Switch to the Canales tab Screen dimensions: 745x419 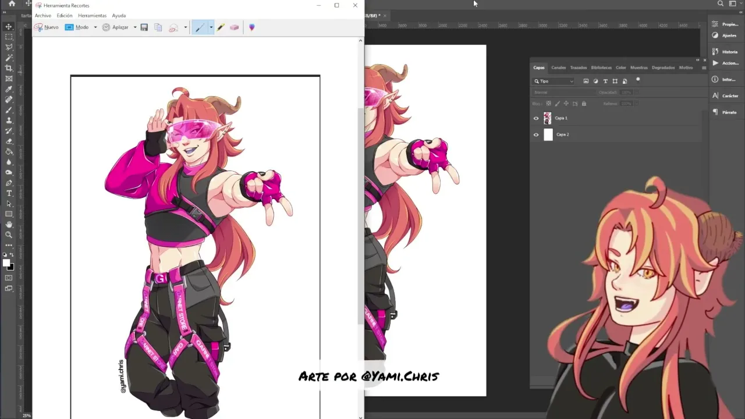coord(558,68)
